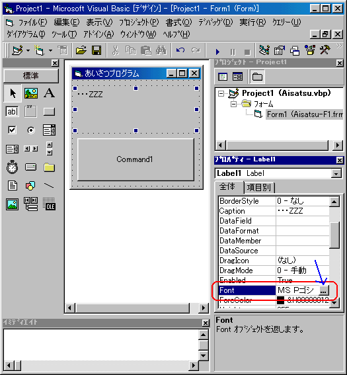This screenshot has width=347, height=375.
Task: Select the OptionButton control tool
Action: 31,130
